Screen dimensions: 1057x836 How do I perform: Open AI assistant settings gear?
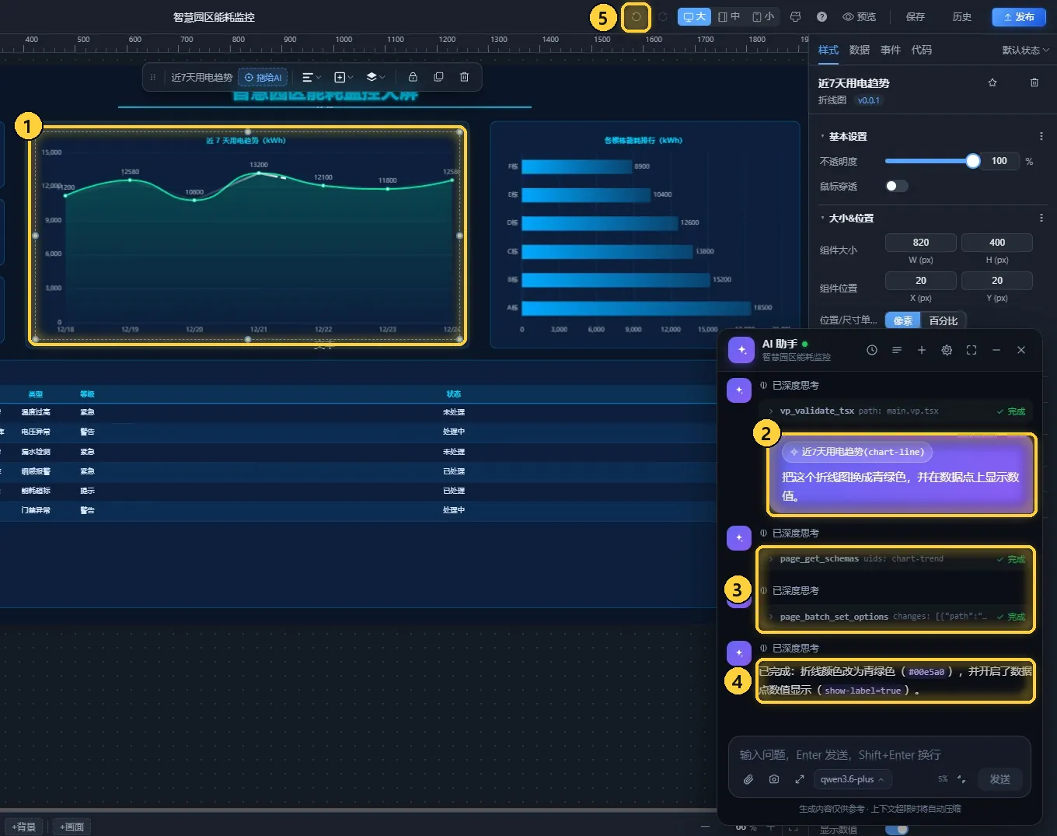coord(947,350)
